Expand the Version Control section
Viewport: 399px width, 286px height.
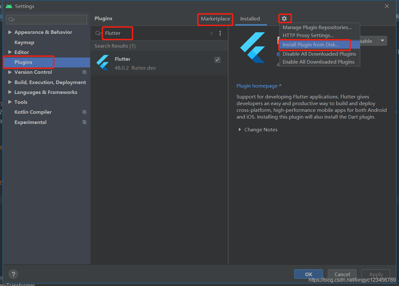tap(10, 72)
